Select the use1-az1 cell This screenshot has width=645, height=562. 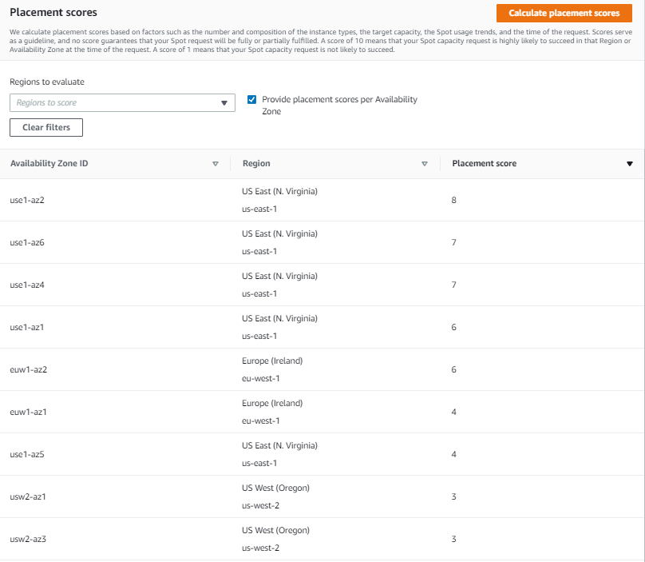[26, 328]
